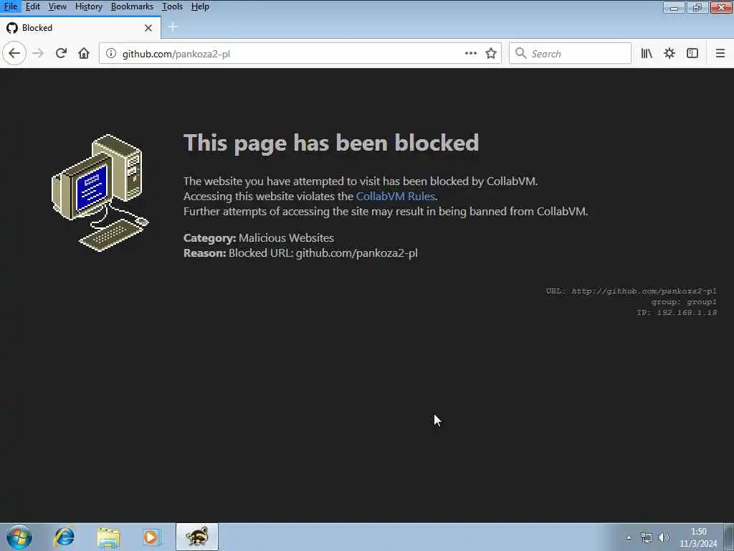Open the Bookmarks menu
734x551 pixels.
point(132,6)
